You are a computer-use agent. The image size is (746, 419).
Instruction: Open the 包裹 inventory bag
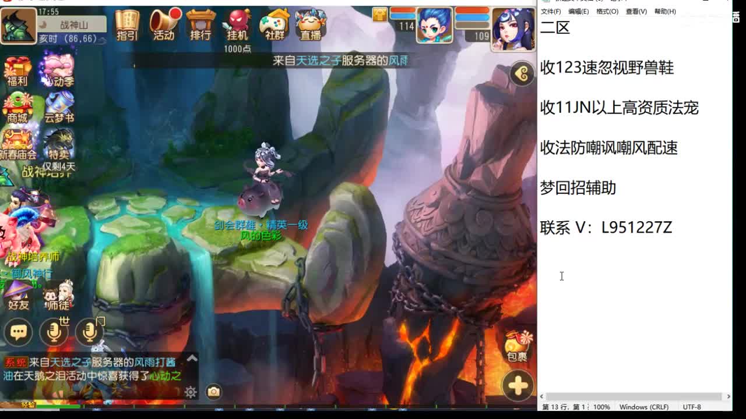coord(518,347)
